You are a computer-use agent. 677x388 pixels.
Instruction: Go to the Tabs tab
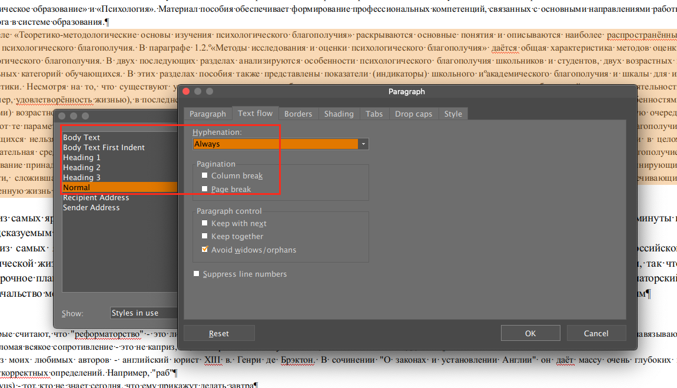click(x=374, y=114)
